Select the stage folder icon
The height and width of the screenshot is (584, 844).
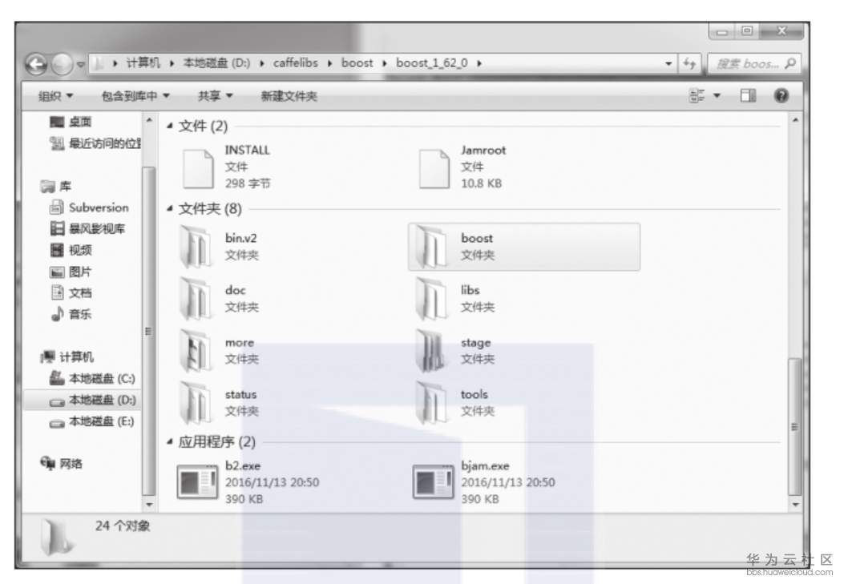430,351
